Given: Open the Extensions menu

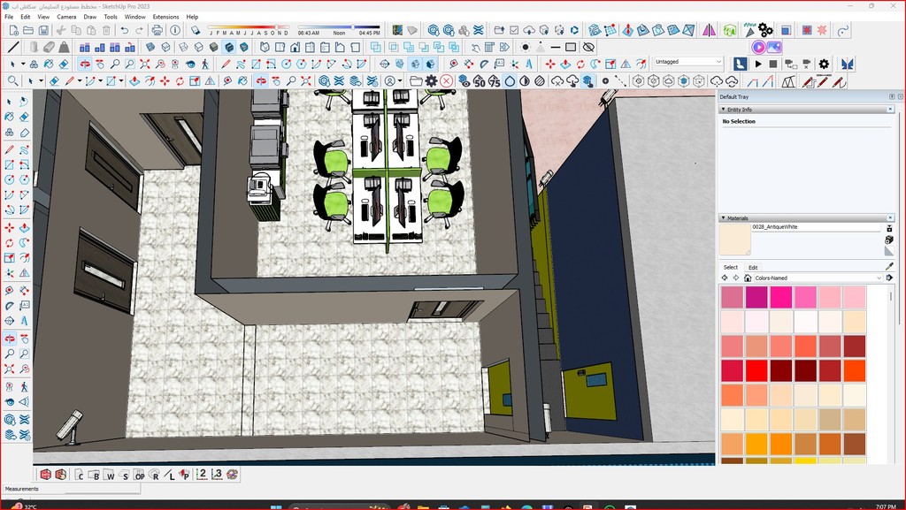Looking at the screenshot, I should 165,17.
